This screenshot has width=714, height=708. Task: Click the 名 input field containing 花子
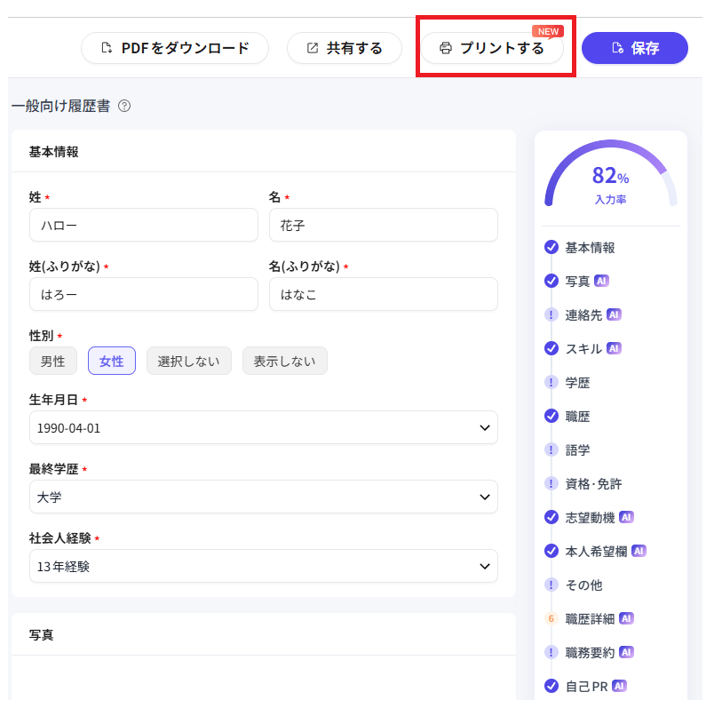[384, 225]
